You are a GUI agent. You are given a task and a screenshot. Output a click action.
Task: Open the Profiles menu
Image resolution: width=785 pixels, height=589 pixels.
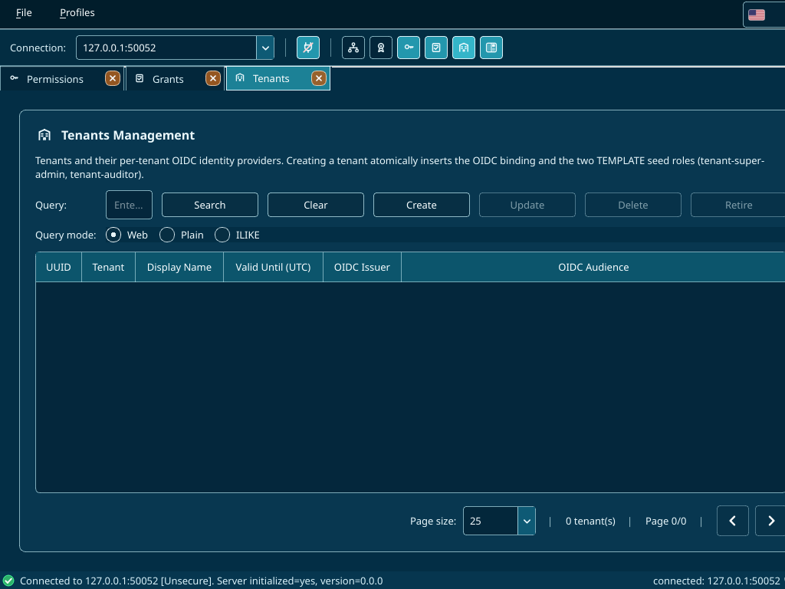click(x=77, y=12)
